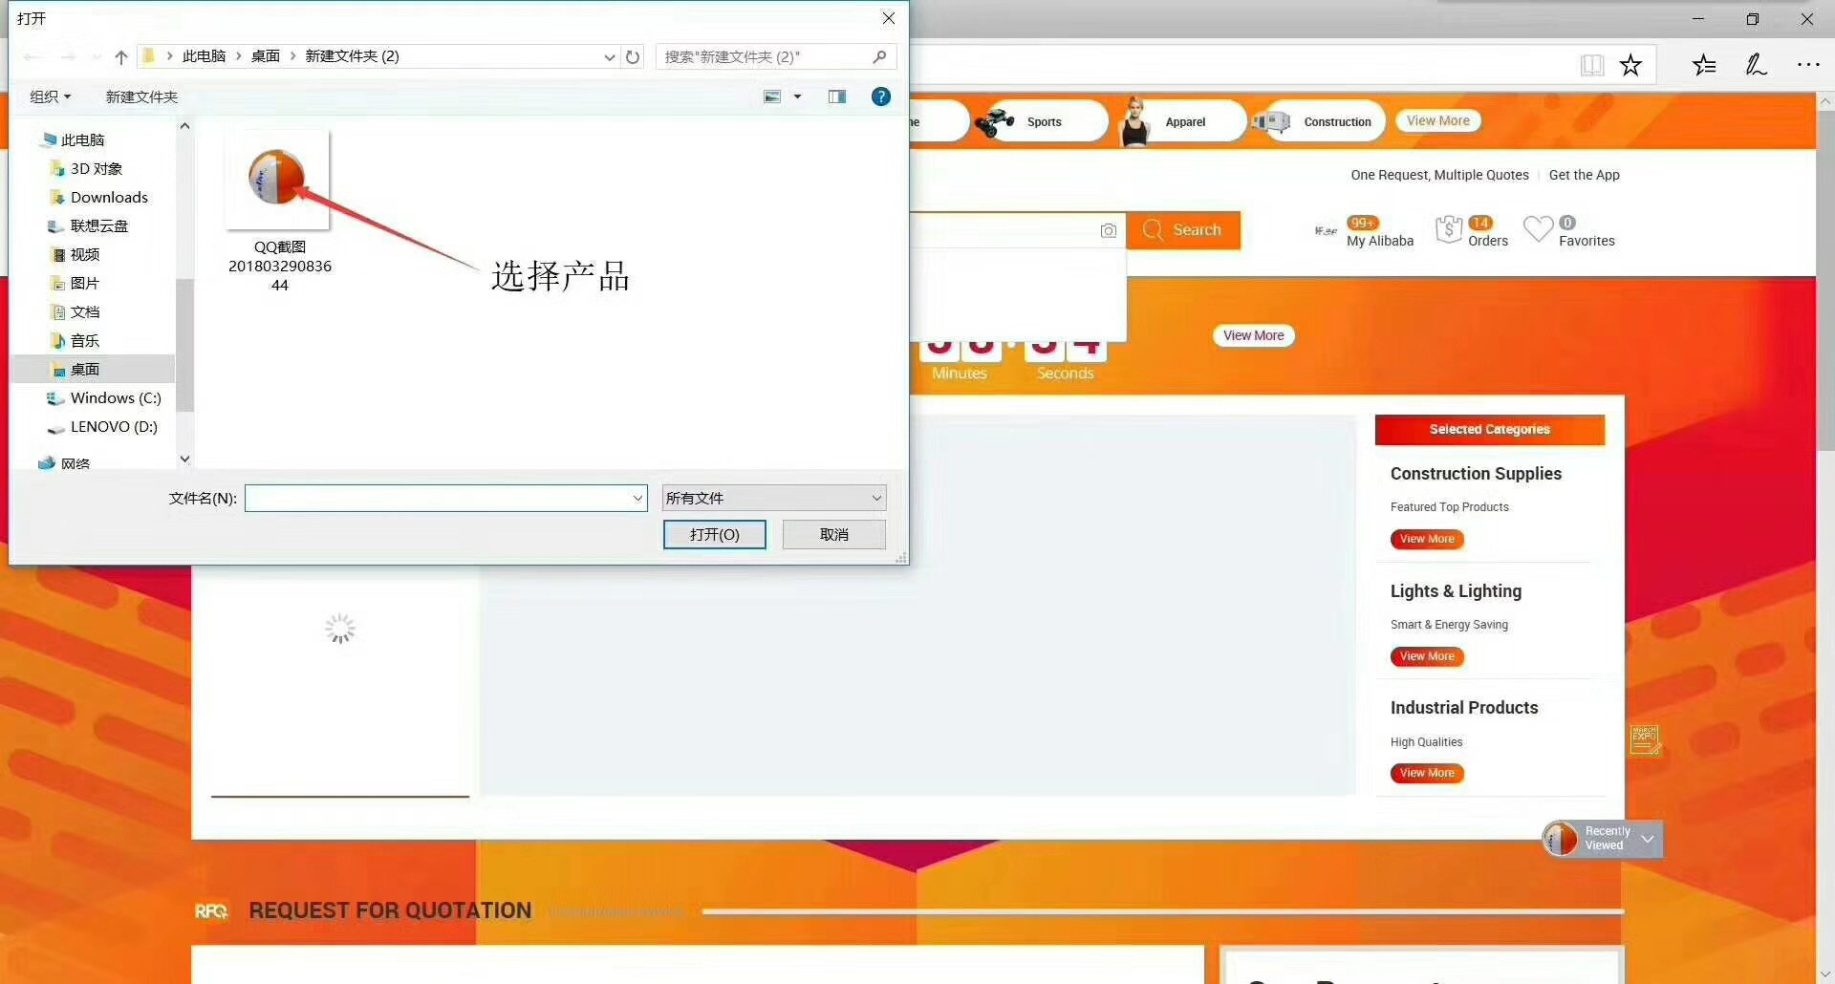The width and height of the screenshot is (1835, 984).
Task: Close the file open dialog
Action: click(889, 18)
